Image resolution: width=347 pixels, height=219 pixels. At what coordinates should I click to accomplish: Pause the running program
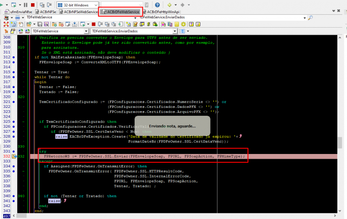point(25,5)
